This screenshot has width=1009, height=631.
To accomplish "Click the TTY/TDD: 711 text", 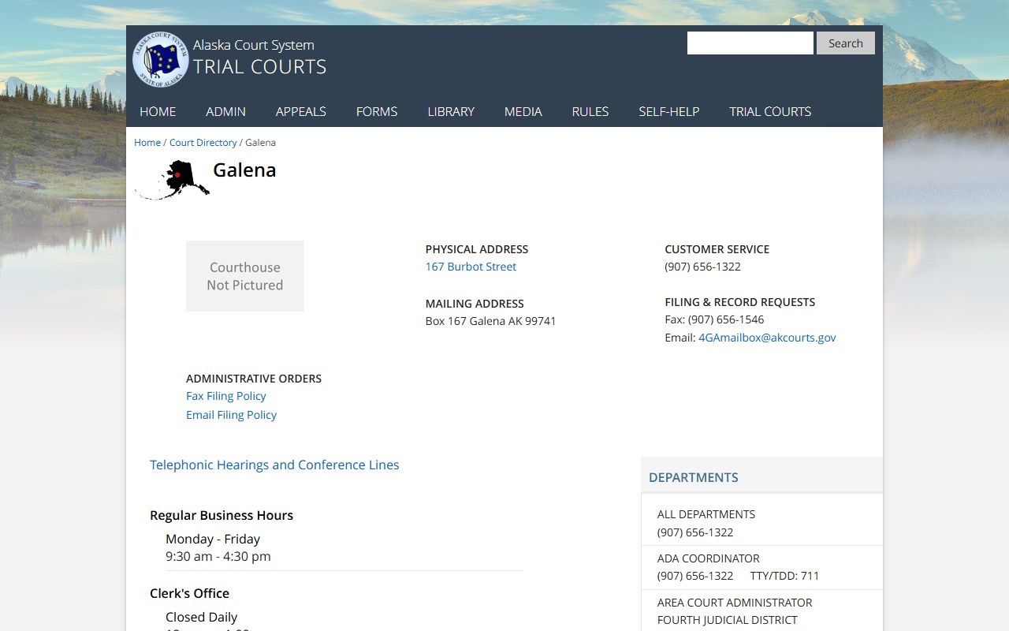I will point(785,576).
